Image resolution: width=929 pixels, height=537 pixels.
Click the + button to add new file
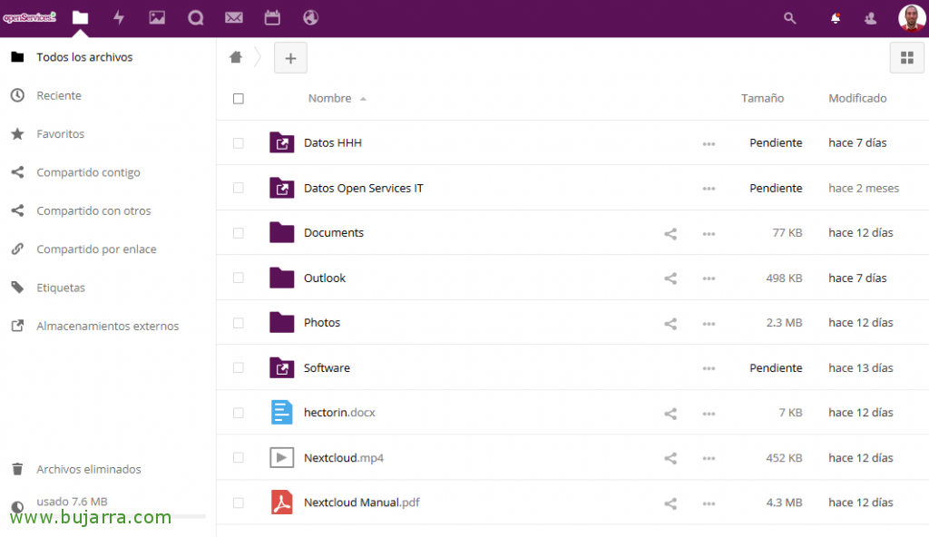[x=290, y=57]
